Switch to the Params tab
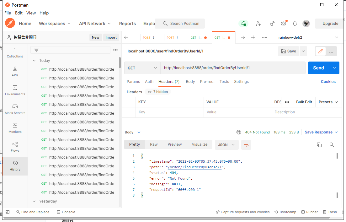Screen dimensions: 346x222 click(x=133, y=82)
